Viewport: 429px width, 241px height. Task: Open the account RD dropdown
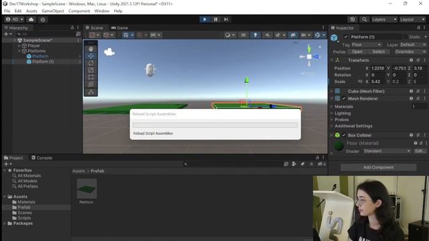(x=15, y=19)
